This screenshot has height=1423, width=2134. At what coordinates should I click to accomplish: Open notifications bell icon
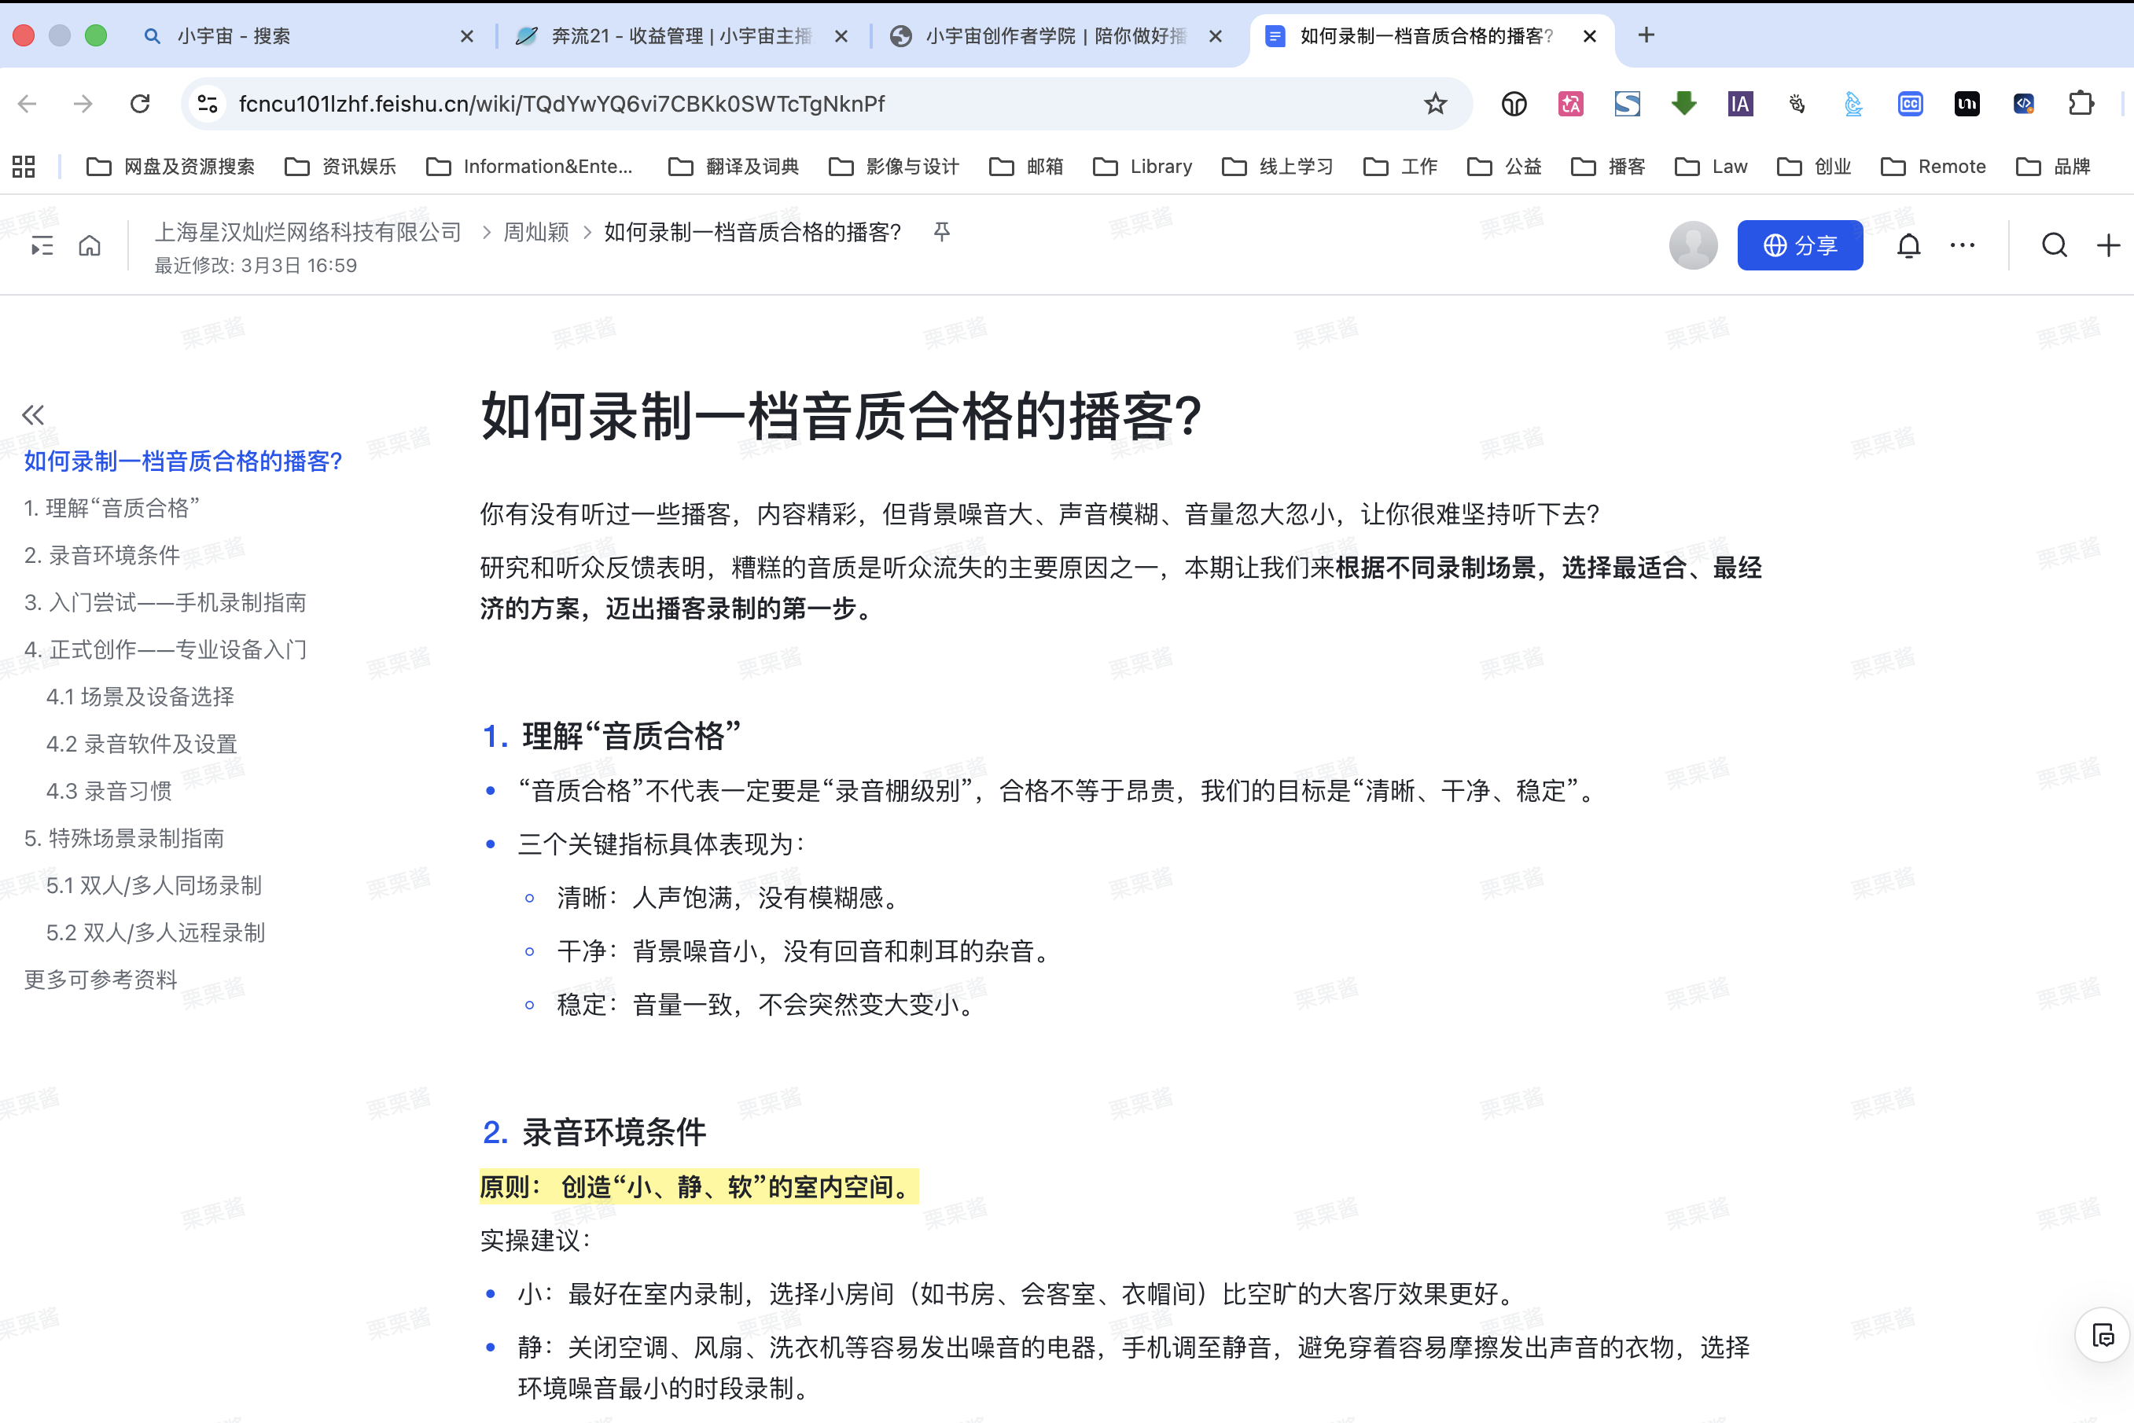(1909, 246)
